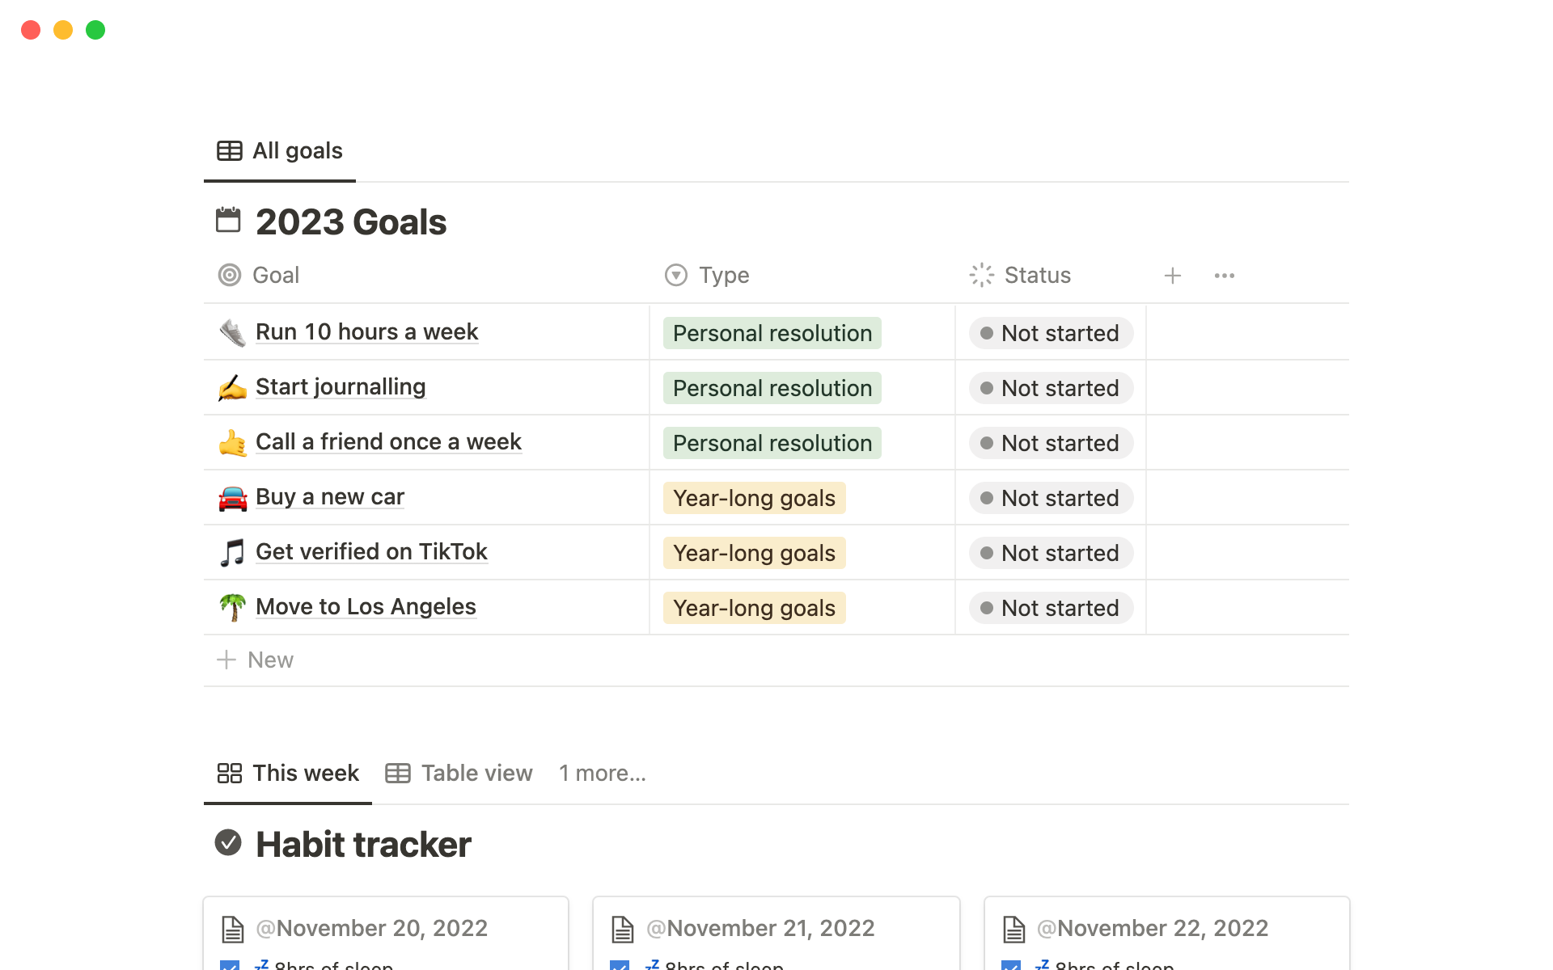The width and height of the screenshot is (1553, 970).
Task: Click the green Personal resolution tag for Start journalling
Action: [772, 388]
